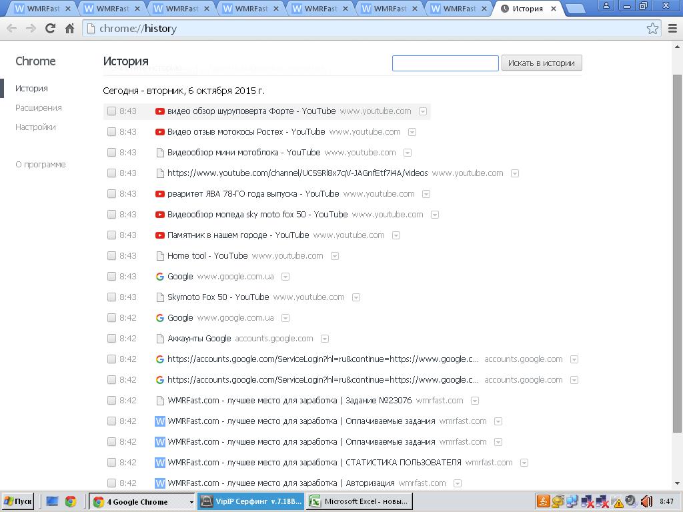Click the yellow warning tray icon
The image size is (683, 512).
pyautogui.click(x=618, y=504)
